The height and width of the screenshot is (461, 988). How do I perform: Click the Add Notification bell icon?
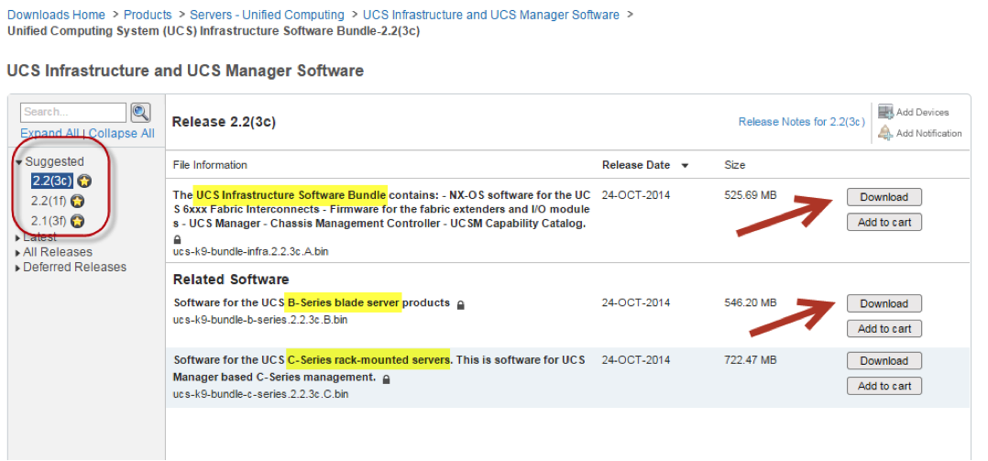pyautogui.click(x=886, y=132)
